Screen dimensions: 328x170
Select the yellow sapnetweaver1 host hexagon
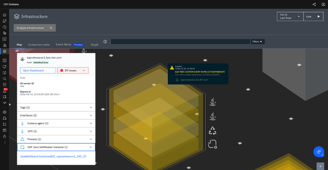[x=156, y=117]
